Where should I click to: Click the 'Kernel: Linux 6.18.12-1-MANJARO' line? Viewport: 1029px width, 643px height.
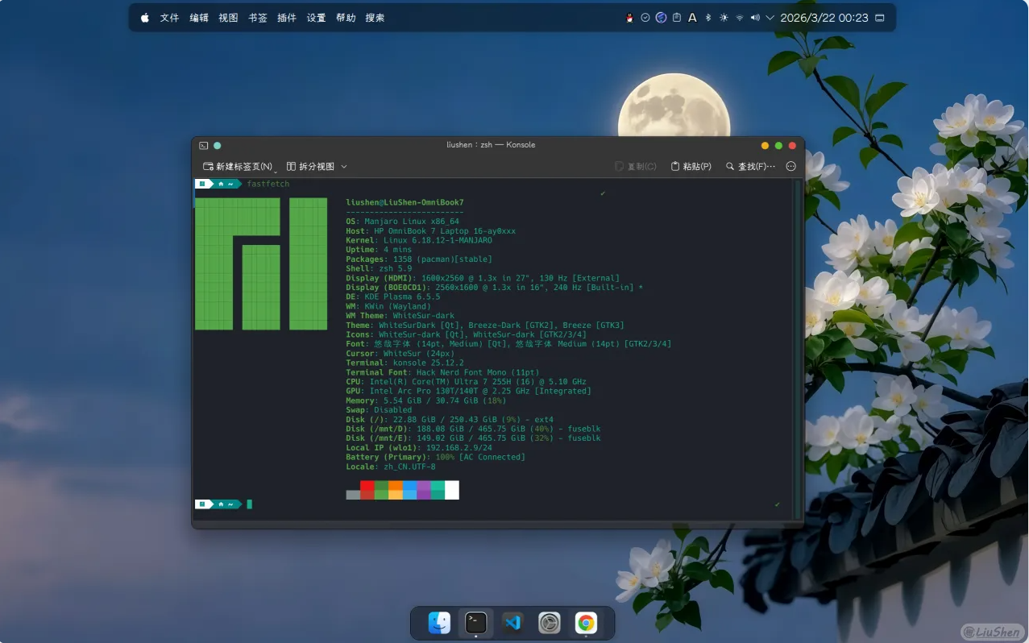pos(419,240)
